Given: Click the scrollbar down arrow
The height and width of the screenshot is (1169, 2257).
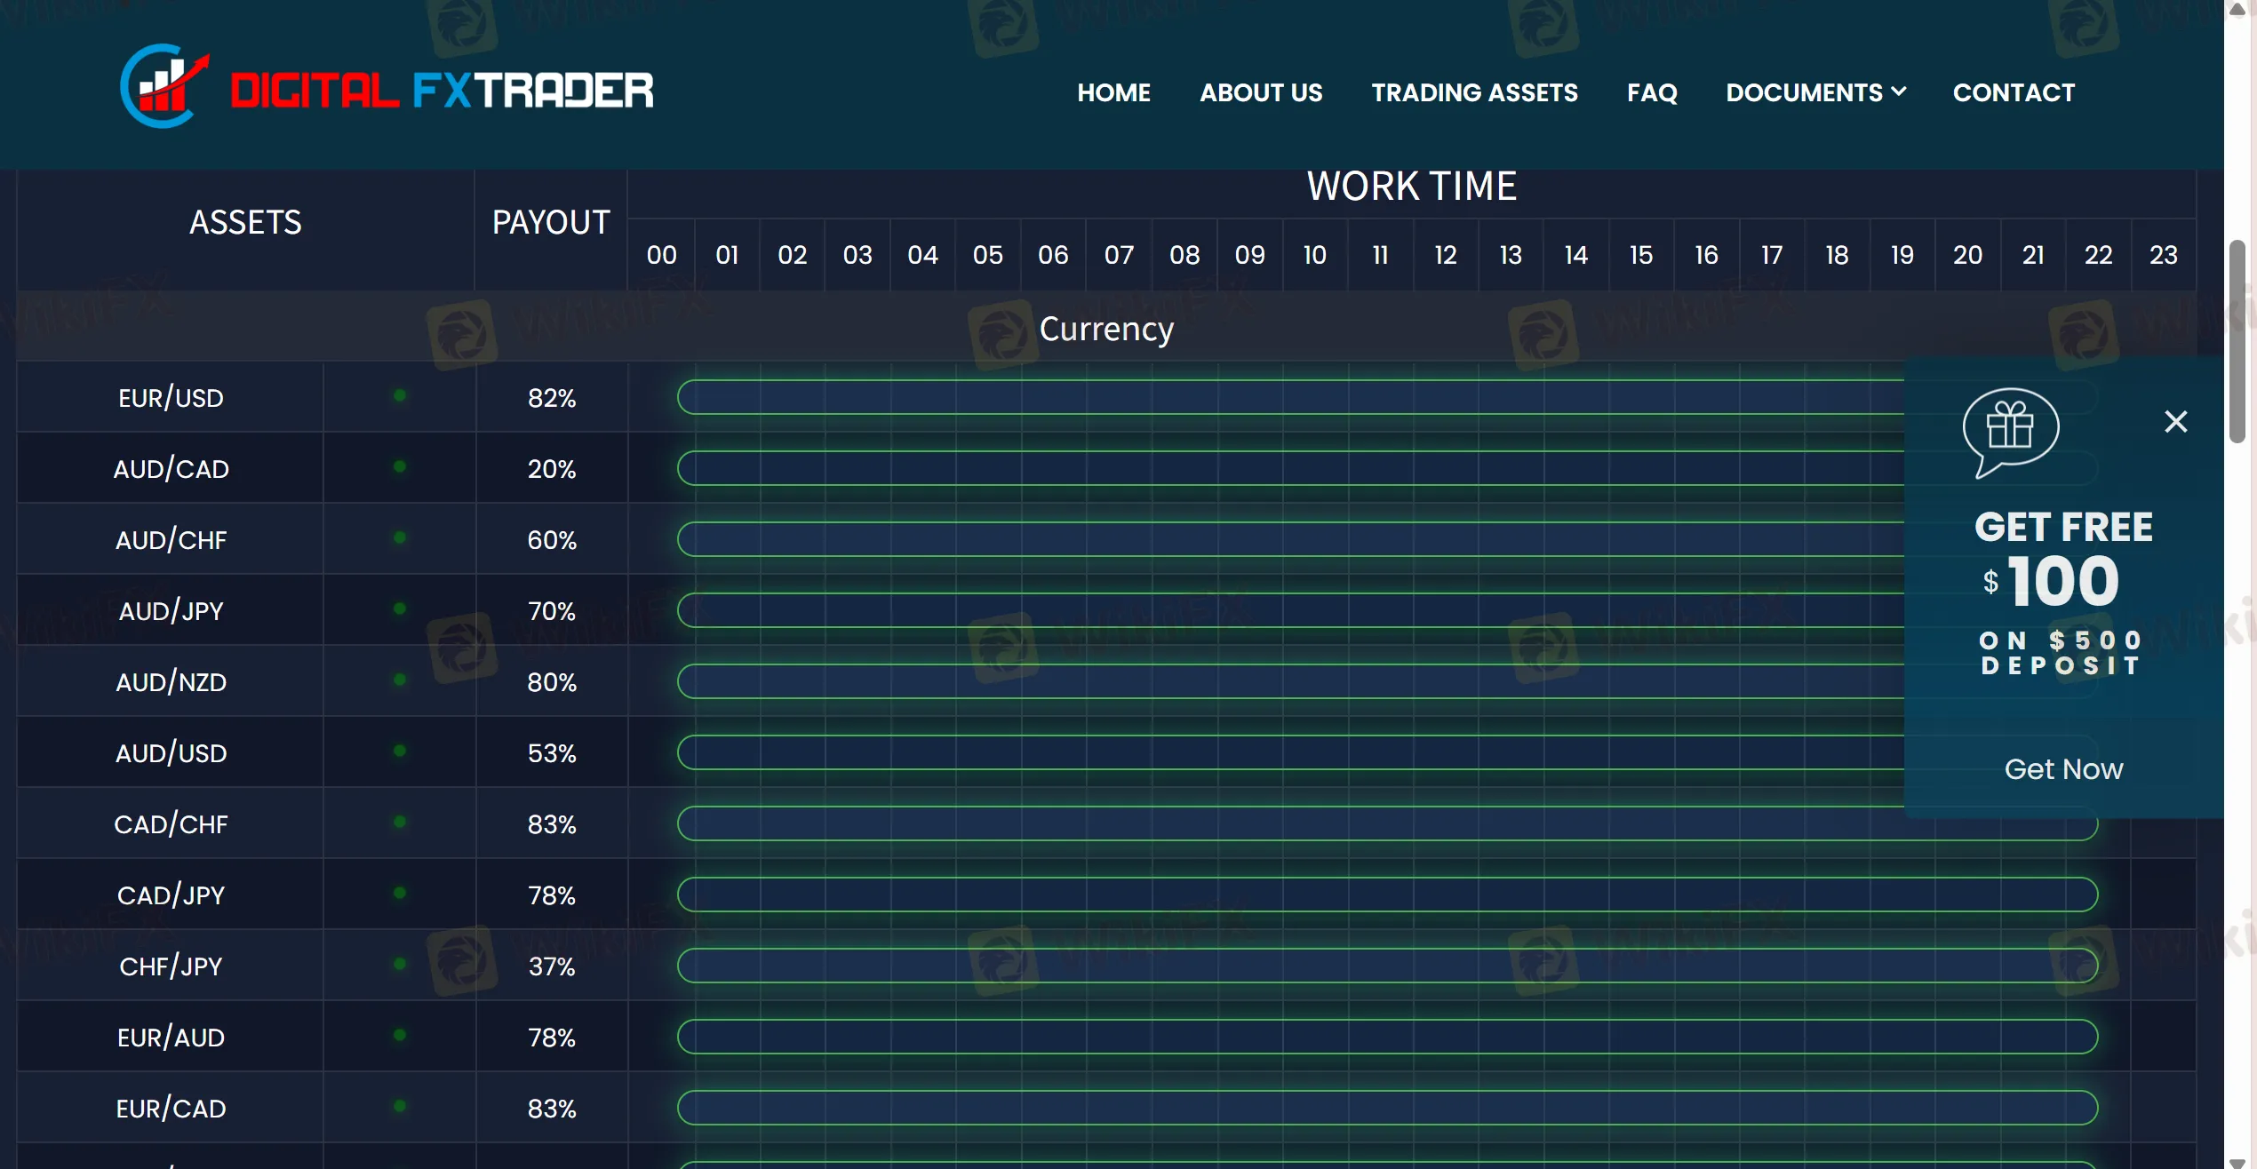Looking at the screenshot, I should click(x=2237, y=1162).
